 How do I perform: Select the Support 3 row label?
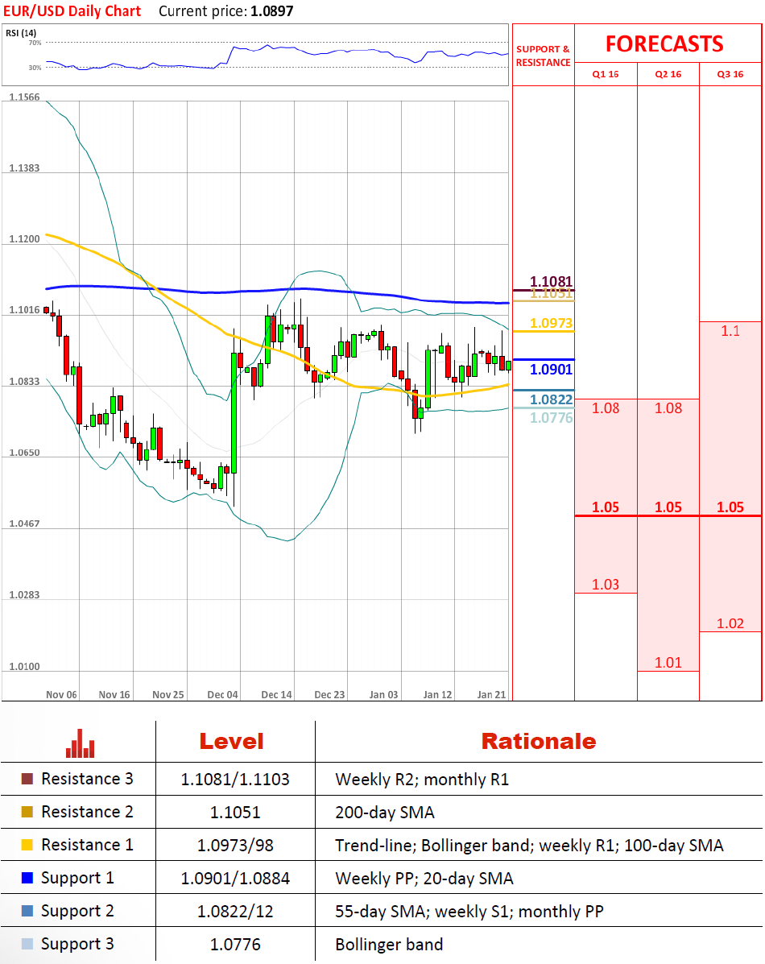[x=77, y=945]
